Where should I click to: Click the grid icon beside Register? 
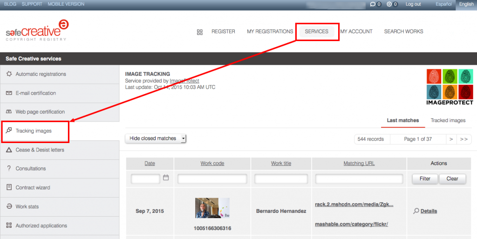click(200, 32)
